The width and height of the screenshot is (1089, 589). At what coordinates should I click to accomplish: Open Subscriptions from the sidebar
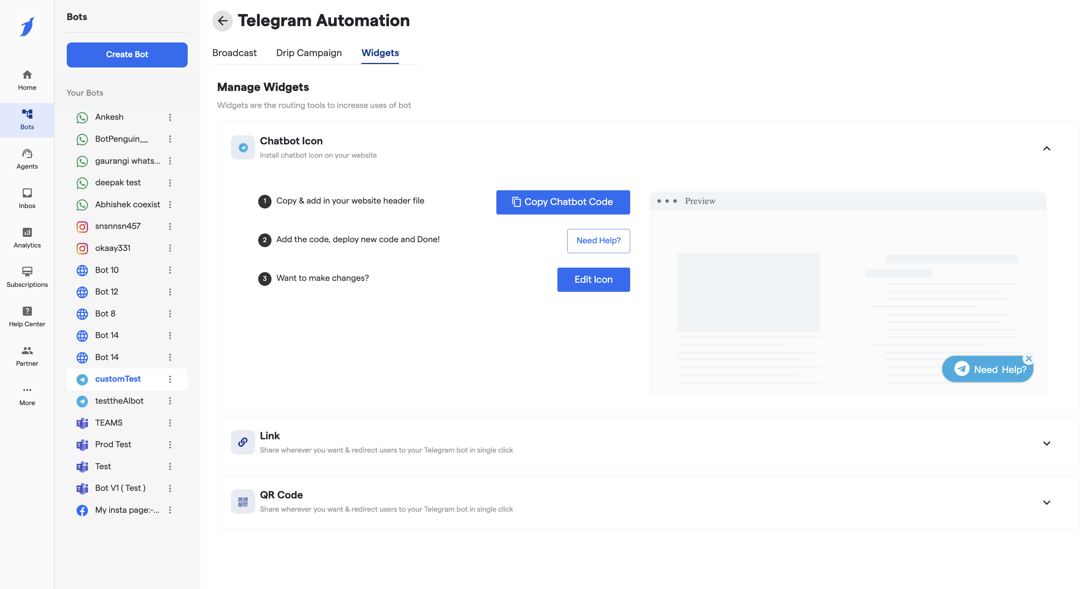click(27, 277)
